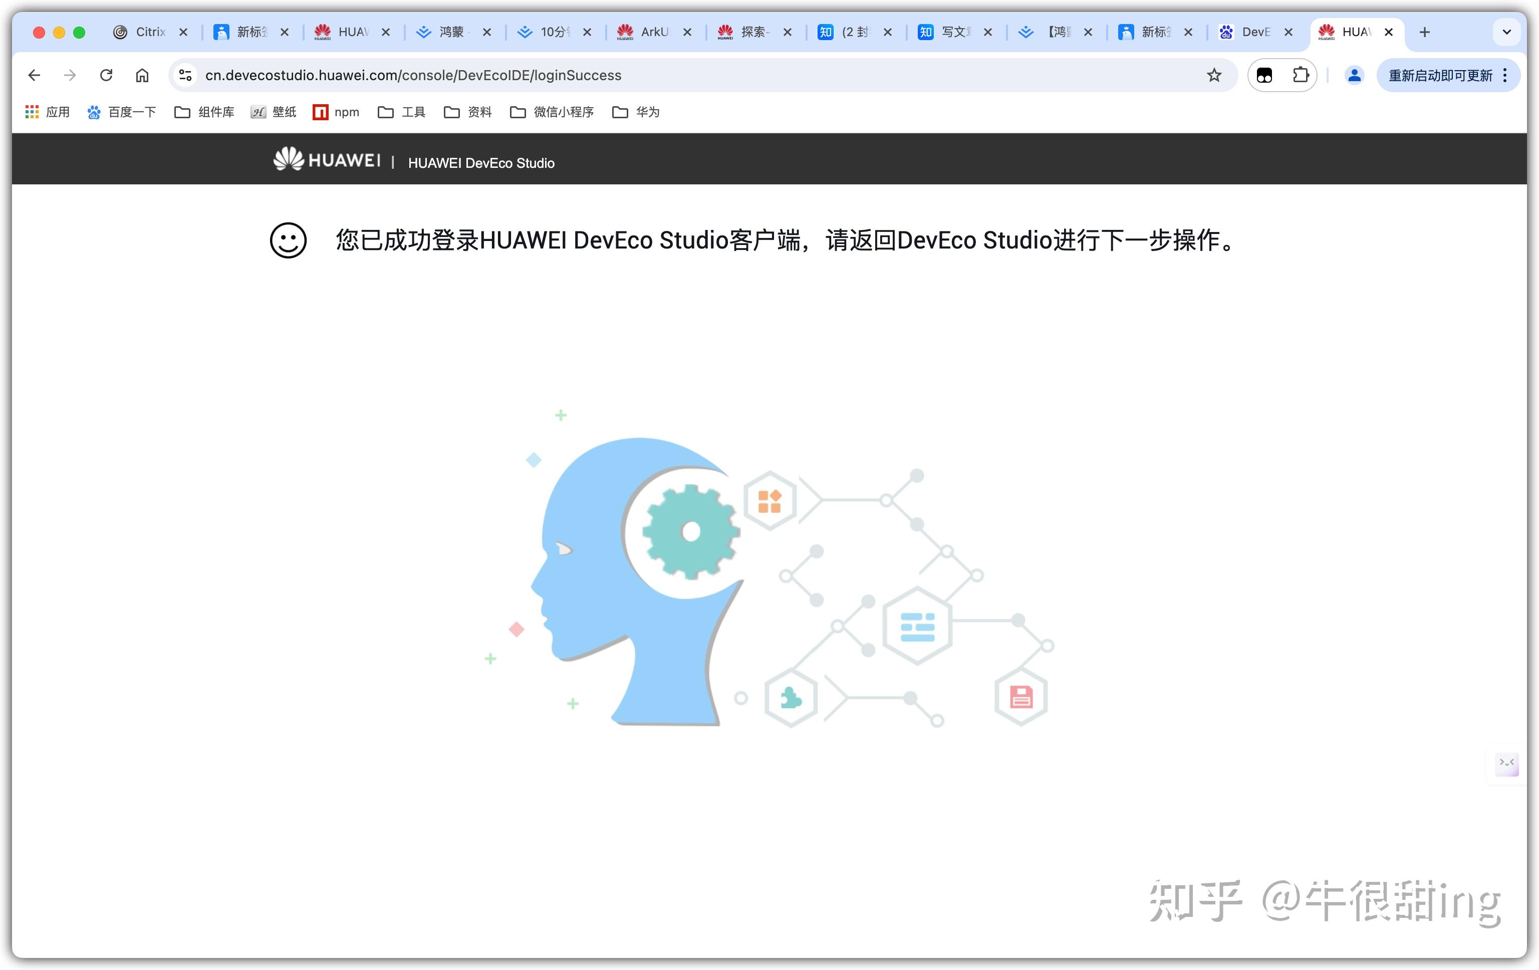Click 重新启动即可更新 update button
The width and height of the screenshot is (1539, 970).
pos(1440,75)
